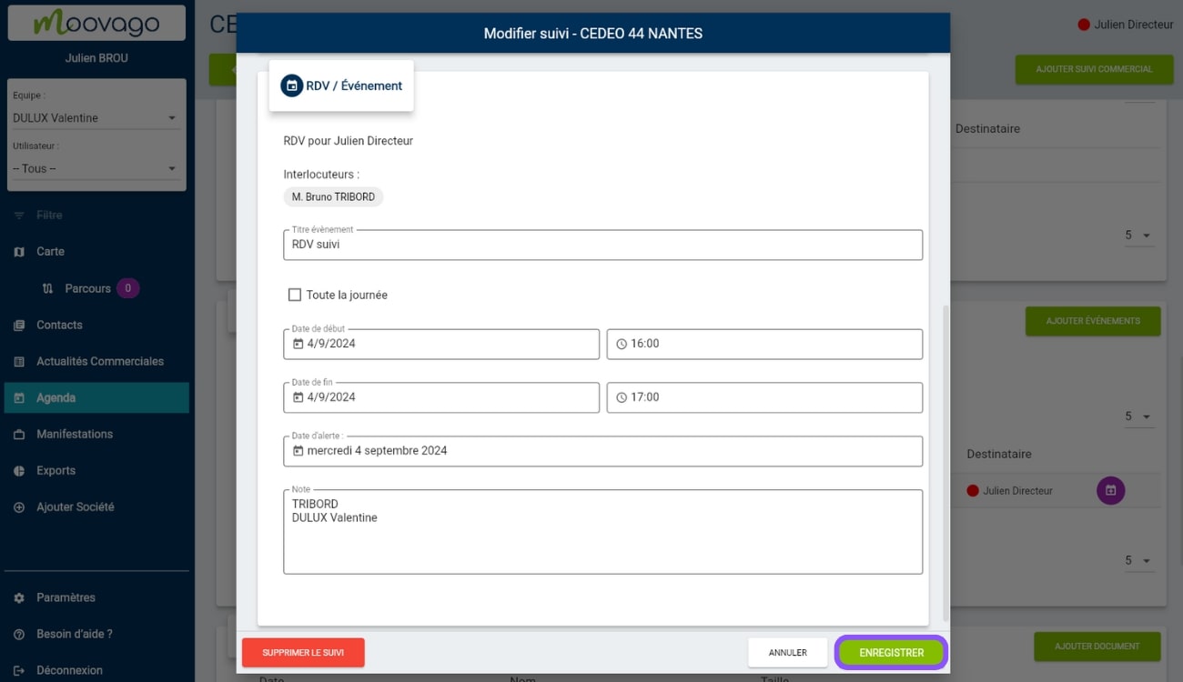Click the Moovago logo

pos(96,23)
